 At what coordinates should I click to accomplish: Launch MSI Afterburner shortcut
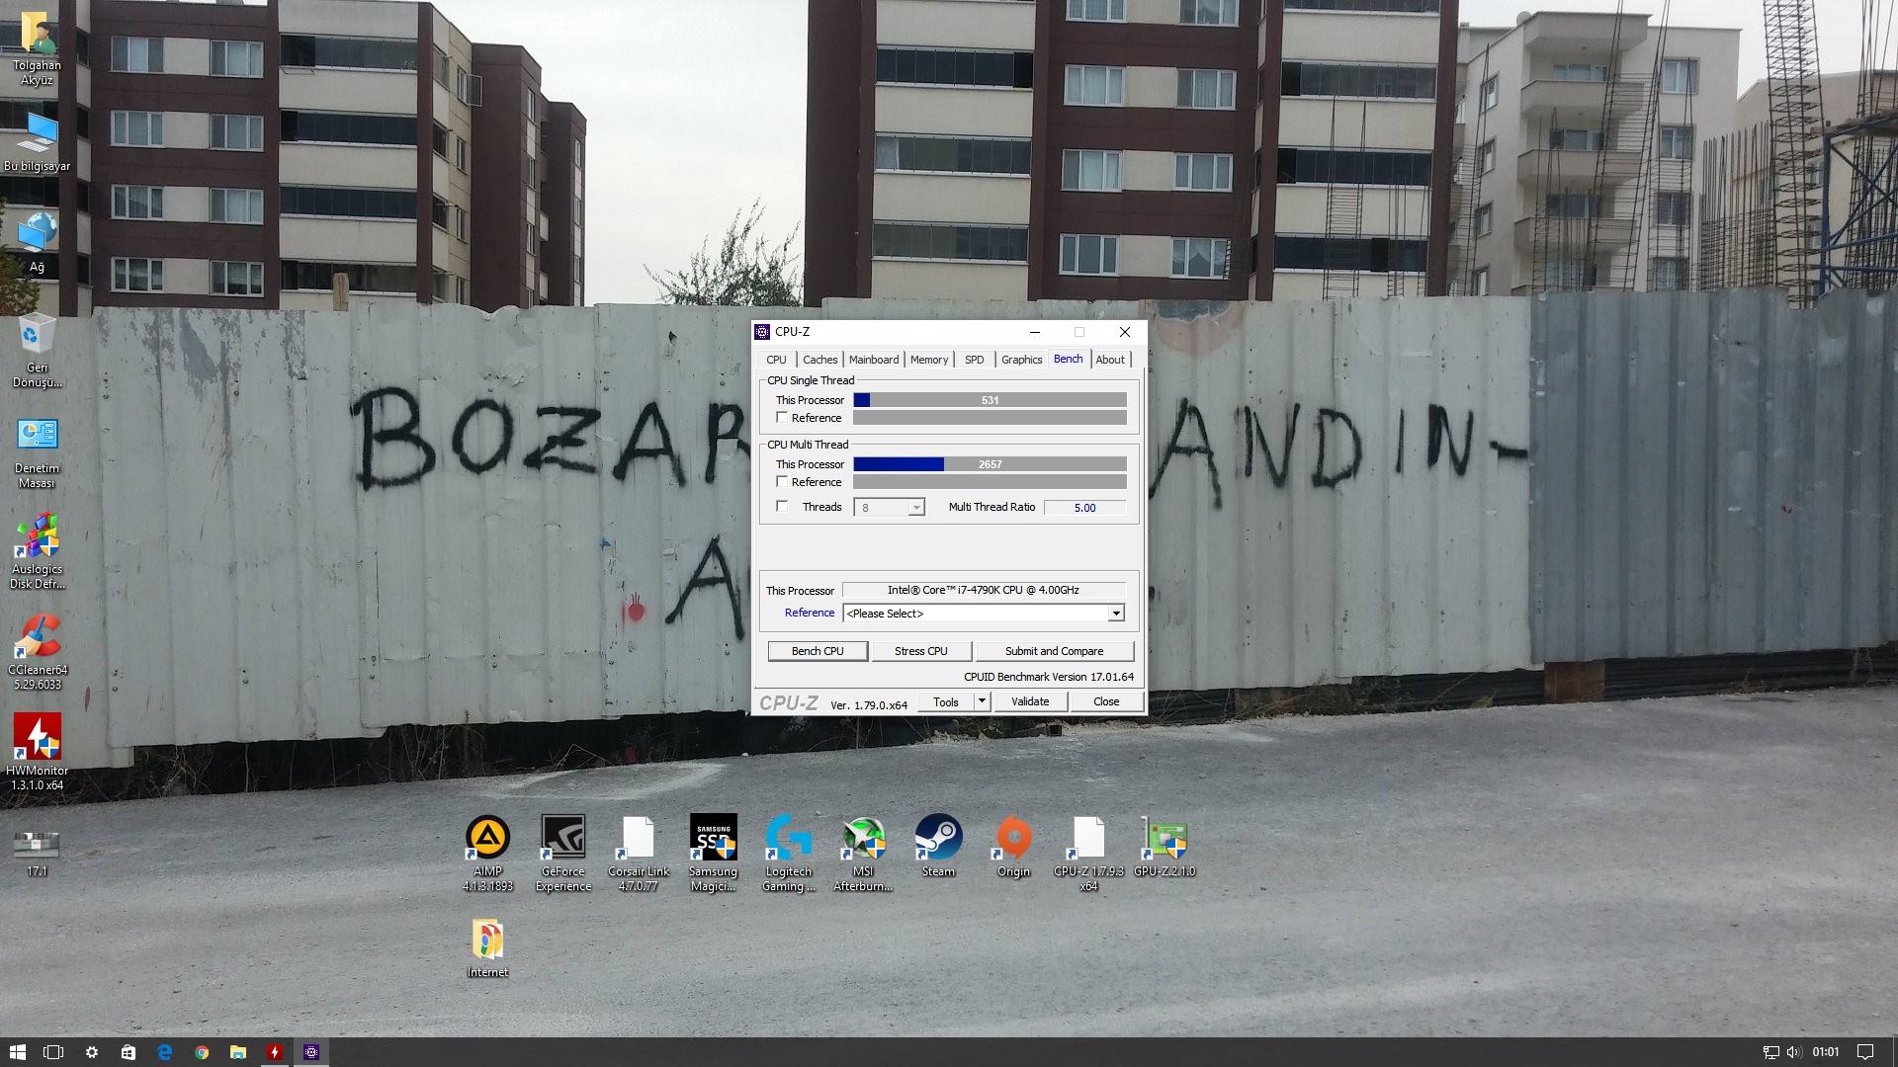863,854
